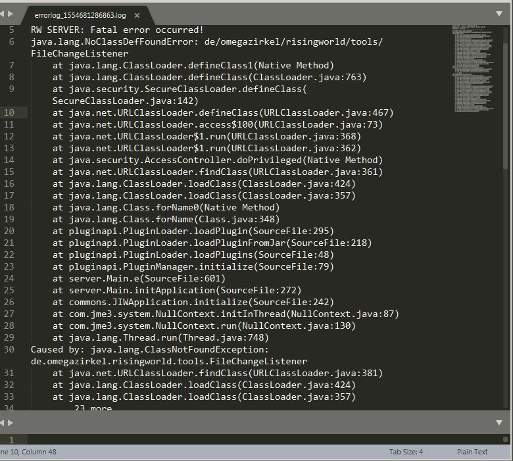The width and height of the screenshot is (513, 461).
Task: Click the top pane's next-tab right arrow
Action: [10, 14]
